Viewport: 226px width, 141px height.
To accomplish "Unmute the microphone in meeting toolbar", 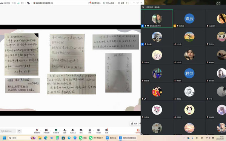I will point(37,131).
